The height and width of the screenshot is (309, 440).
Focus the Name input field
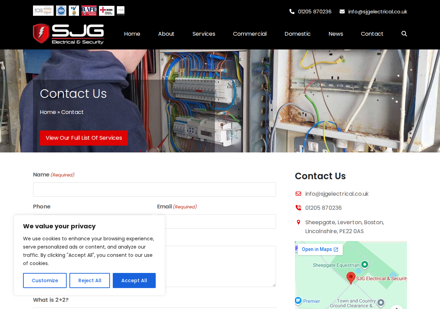tap(154, 190)
